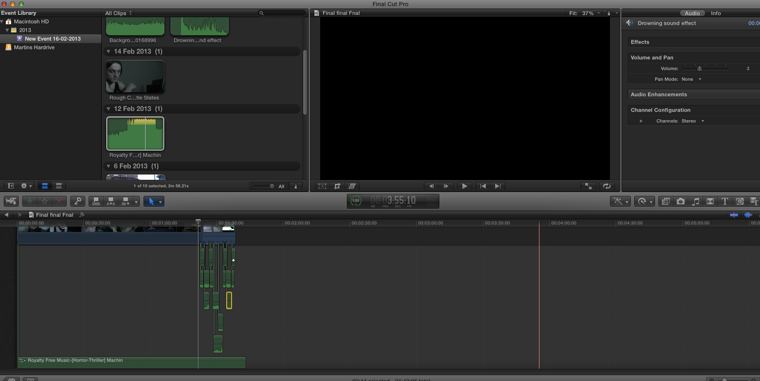Switch to the Audio inspector tab
Screen dimensions: 760x381
point(692,13)
